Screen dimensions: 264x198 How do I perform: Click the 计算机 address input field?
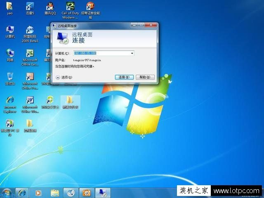tap(104, 53)
